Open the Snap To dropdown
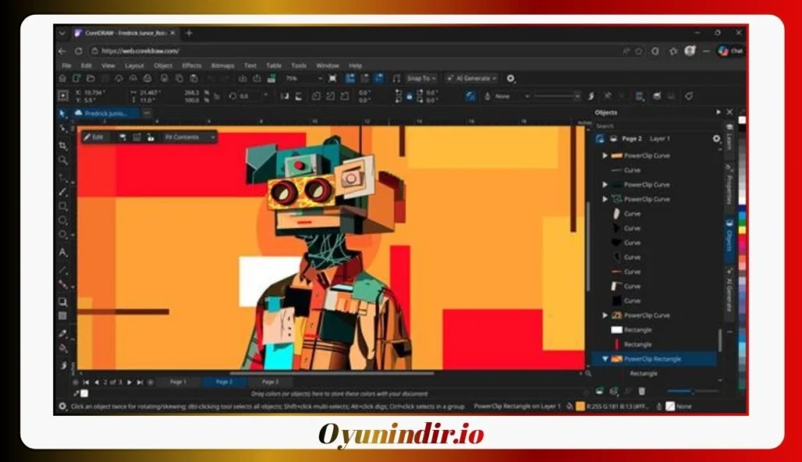The image size is (802, 462). coord(421,78)
